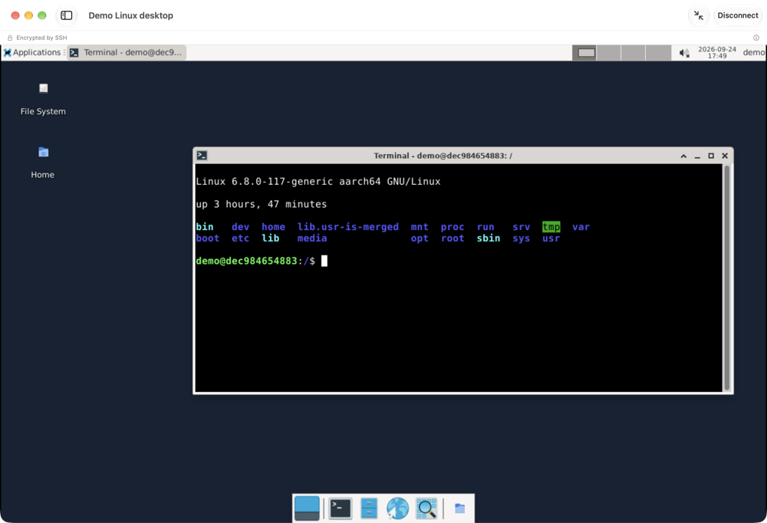Maximize the terminal window

pyautogui.click(x=711, y=156)
